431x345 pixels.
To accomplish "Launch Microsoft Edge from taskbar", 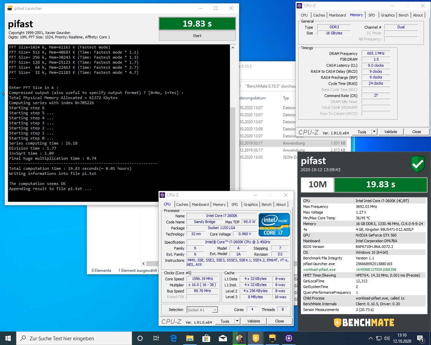I will click(x=173, y=338).
